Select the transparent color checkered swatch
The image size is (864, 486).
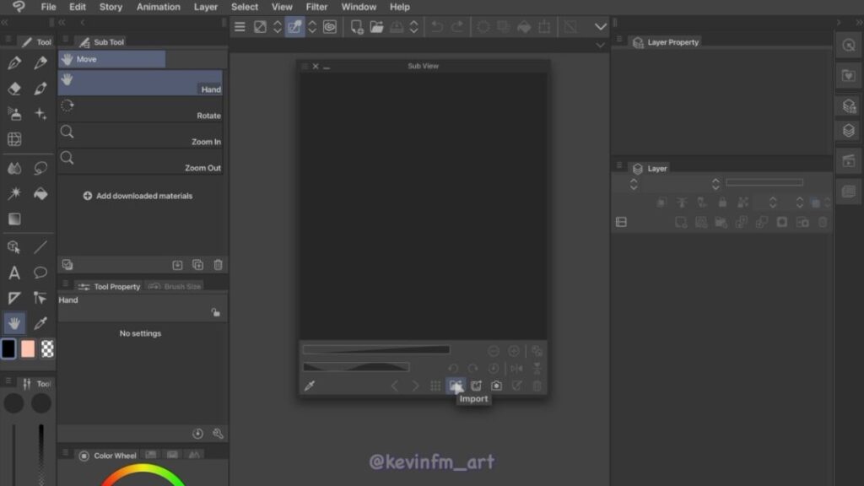point(48,348)
